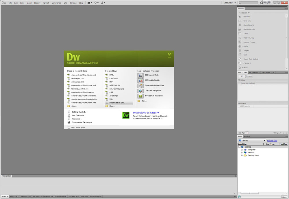This screenshot has height=199, width=289.
Task: Open the Common category dropdown
Action: coord(244,13)
